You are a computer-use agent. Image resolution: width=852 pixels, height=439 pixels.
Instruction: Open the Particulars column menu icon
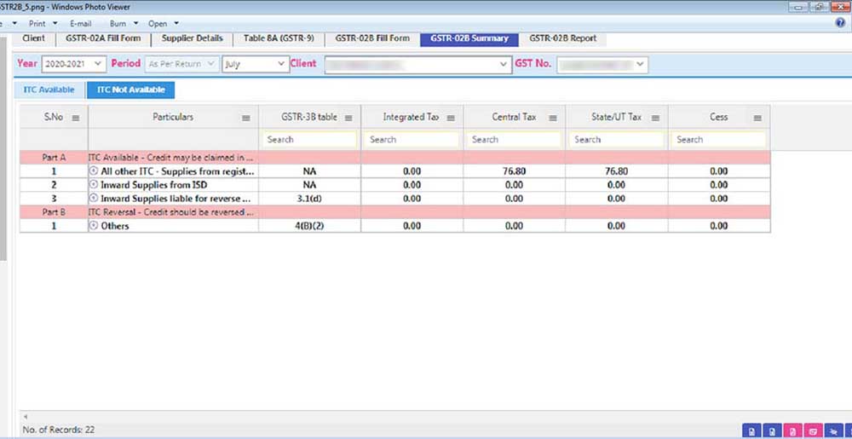[245, 118]
